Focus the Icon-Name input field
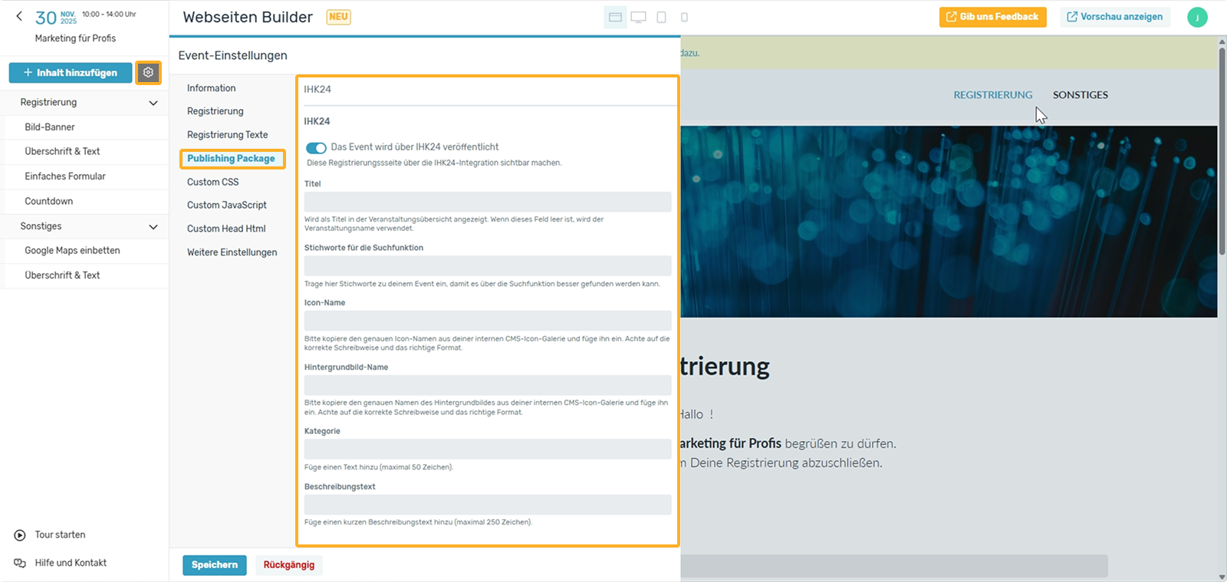The image size is (1227, 582). click(488, 321)
